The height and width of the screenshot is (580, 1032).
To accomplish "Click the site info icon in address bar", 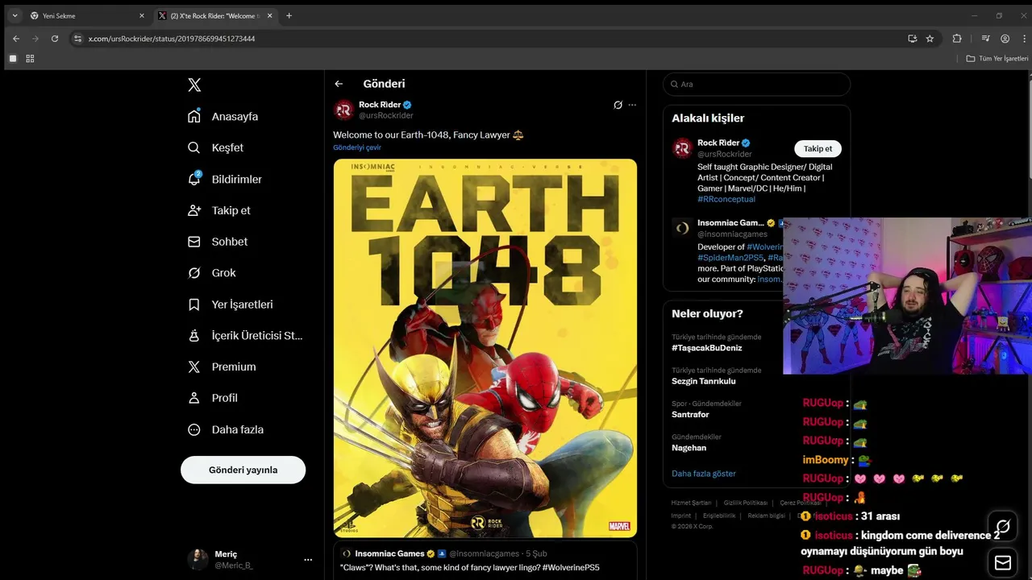I will (78, 38).
